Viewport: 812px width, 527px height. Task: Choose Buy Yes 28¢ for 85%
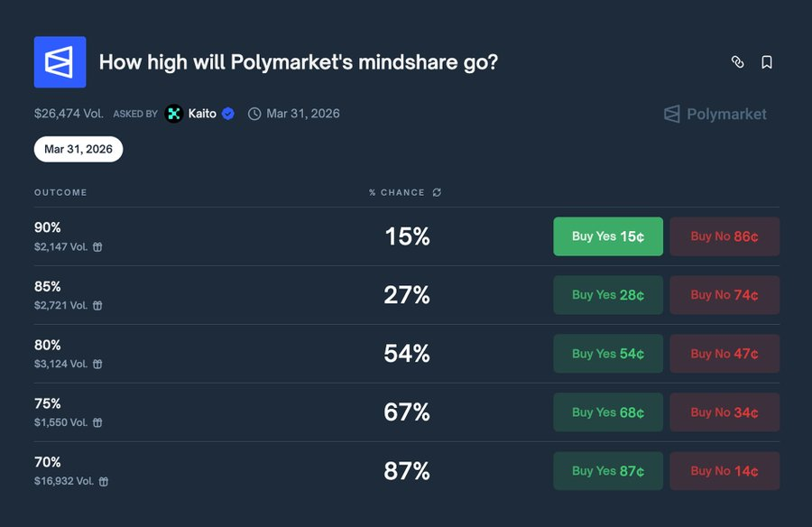[608, 295]
